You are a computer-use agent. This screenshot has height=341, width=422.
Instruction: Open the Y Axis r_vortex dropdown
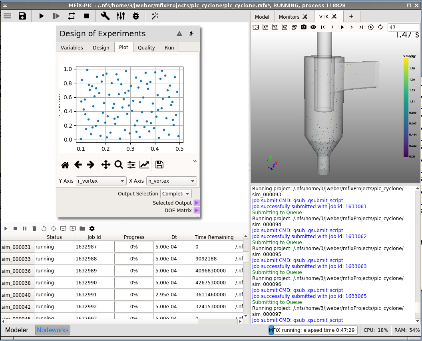pyautogui.click(x=101, y=181)
